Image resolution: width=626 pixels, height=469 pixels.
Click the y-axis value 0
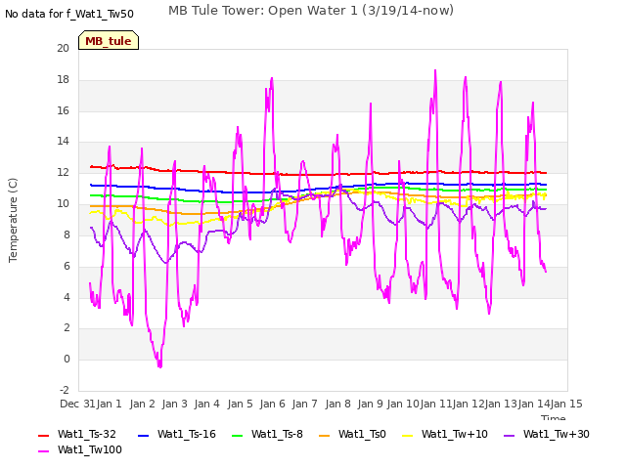(x=67, y=359)
